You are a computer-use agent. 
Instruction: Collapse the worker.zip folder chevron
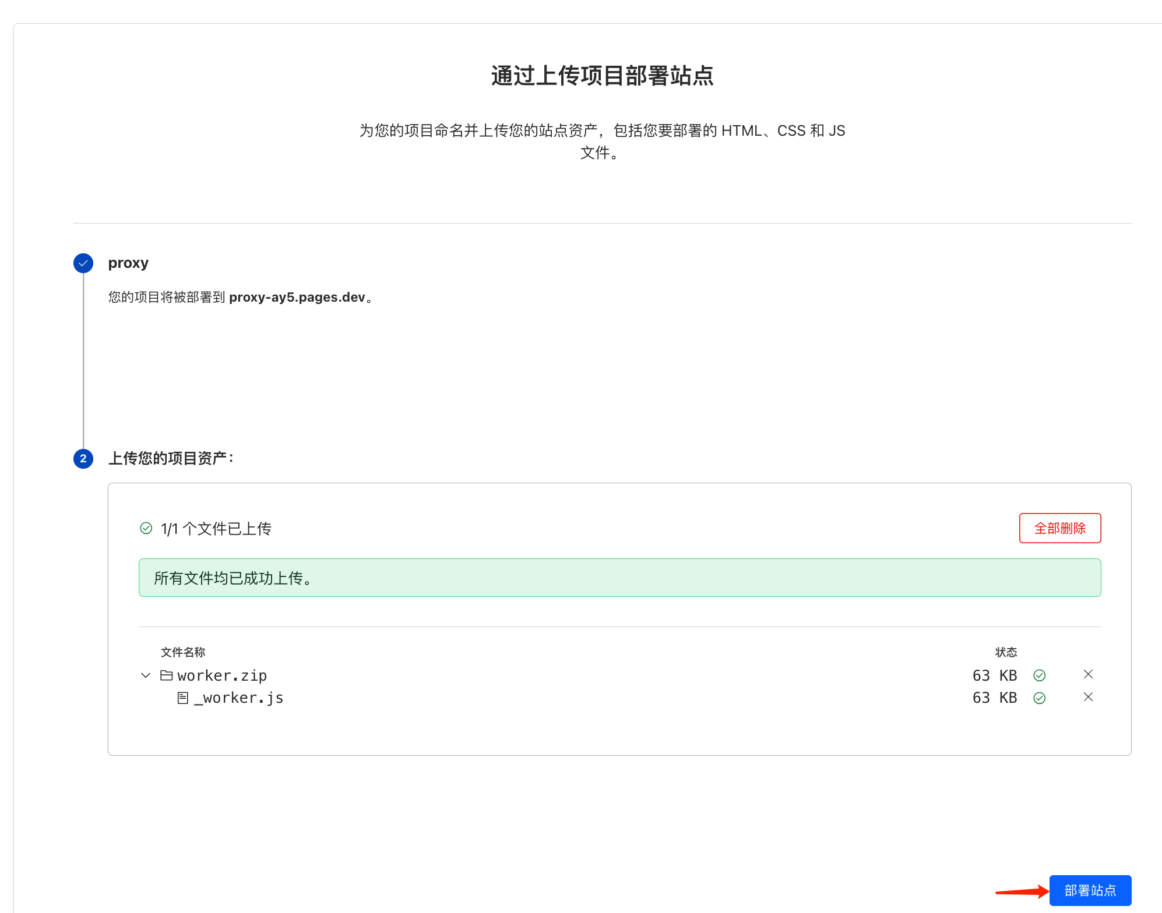(x=146, y=675)
